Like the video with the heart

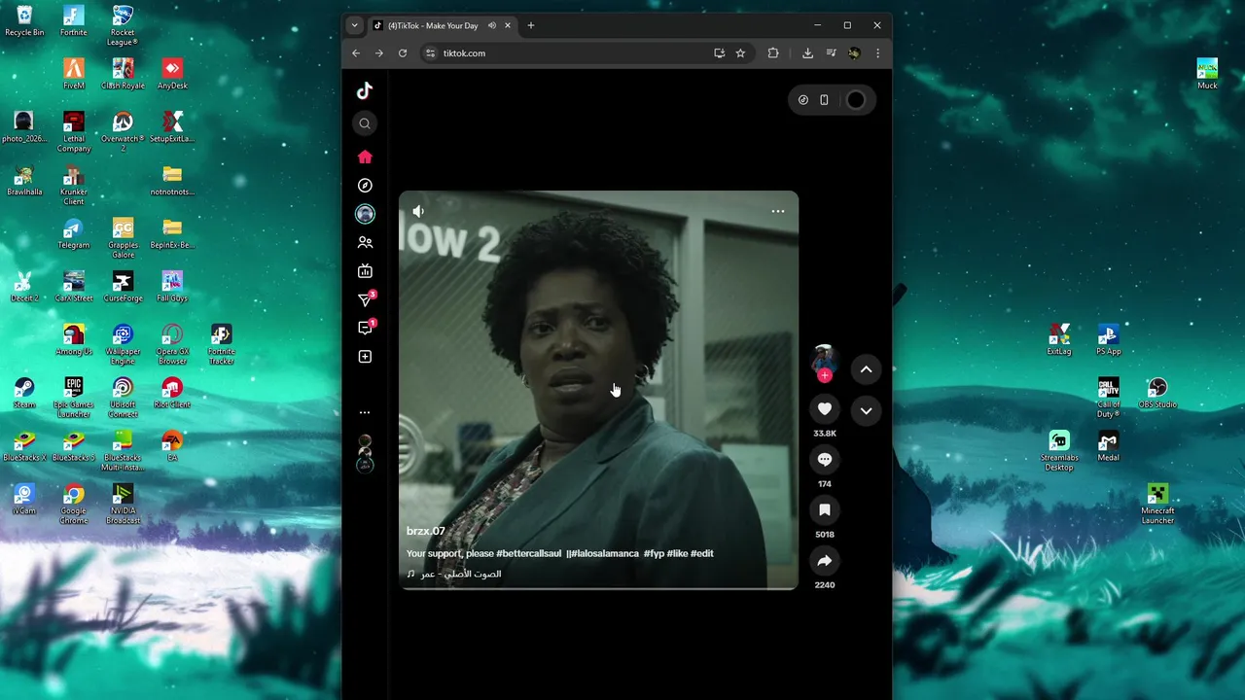point(825,409)
